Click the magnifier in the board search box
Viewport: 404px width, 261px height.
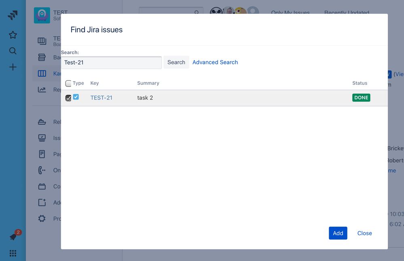[197, 12]
